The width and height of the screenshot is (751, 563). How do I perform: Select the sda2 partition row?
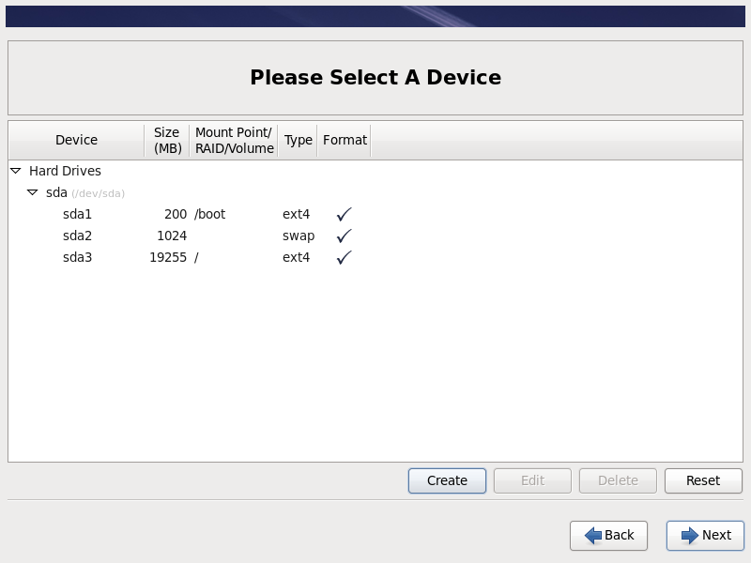tap(78, 236)
